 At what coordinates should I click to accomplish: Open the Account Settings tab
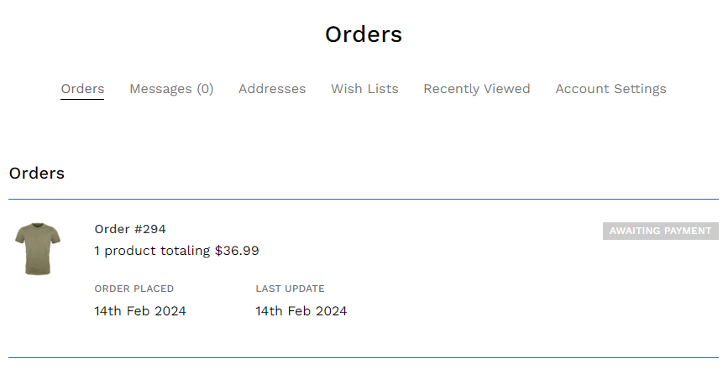[610, 89]
